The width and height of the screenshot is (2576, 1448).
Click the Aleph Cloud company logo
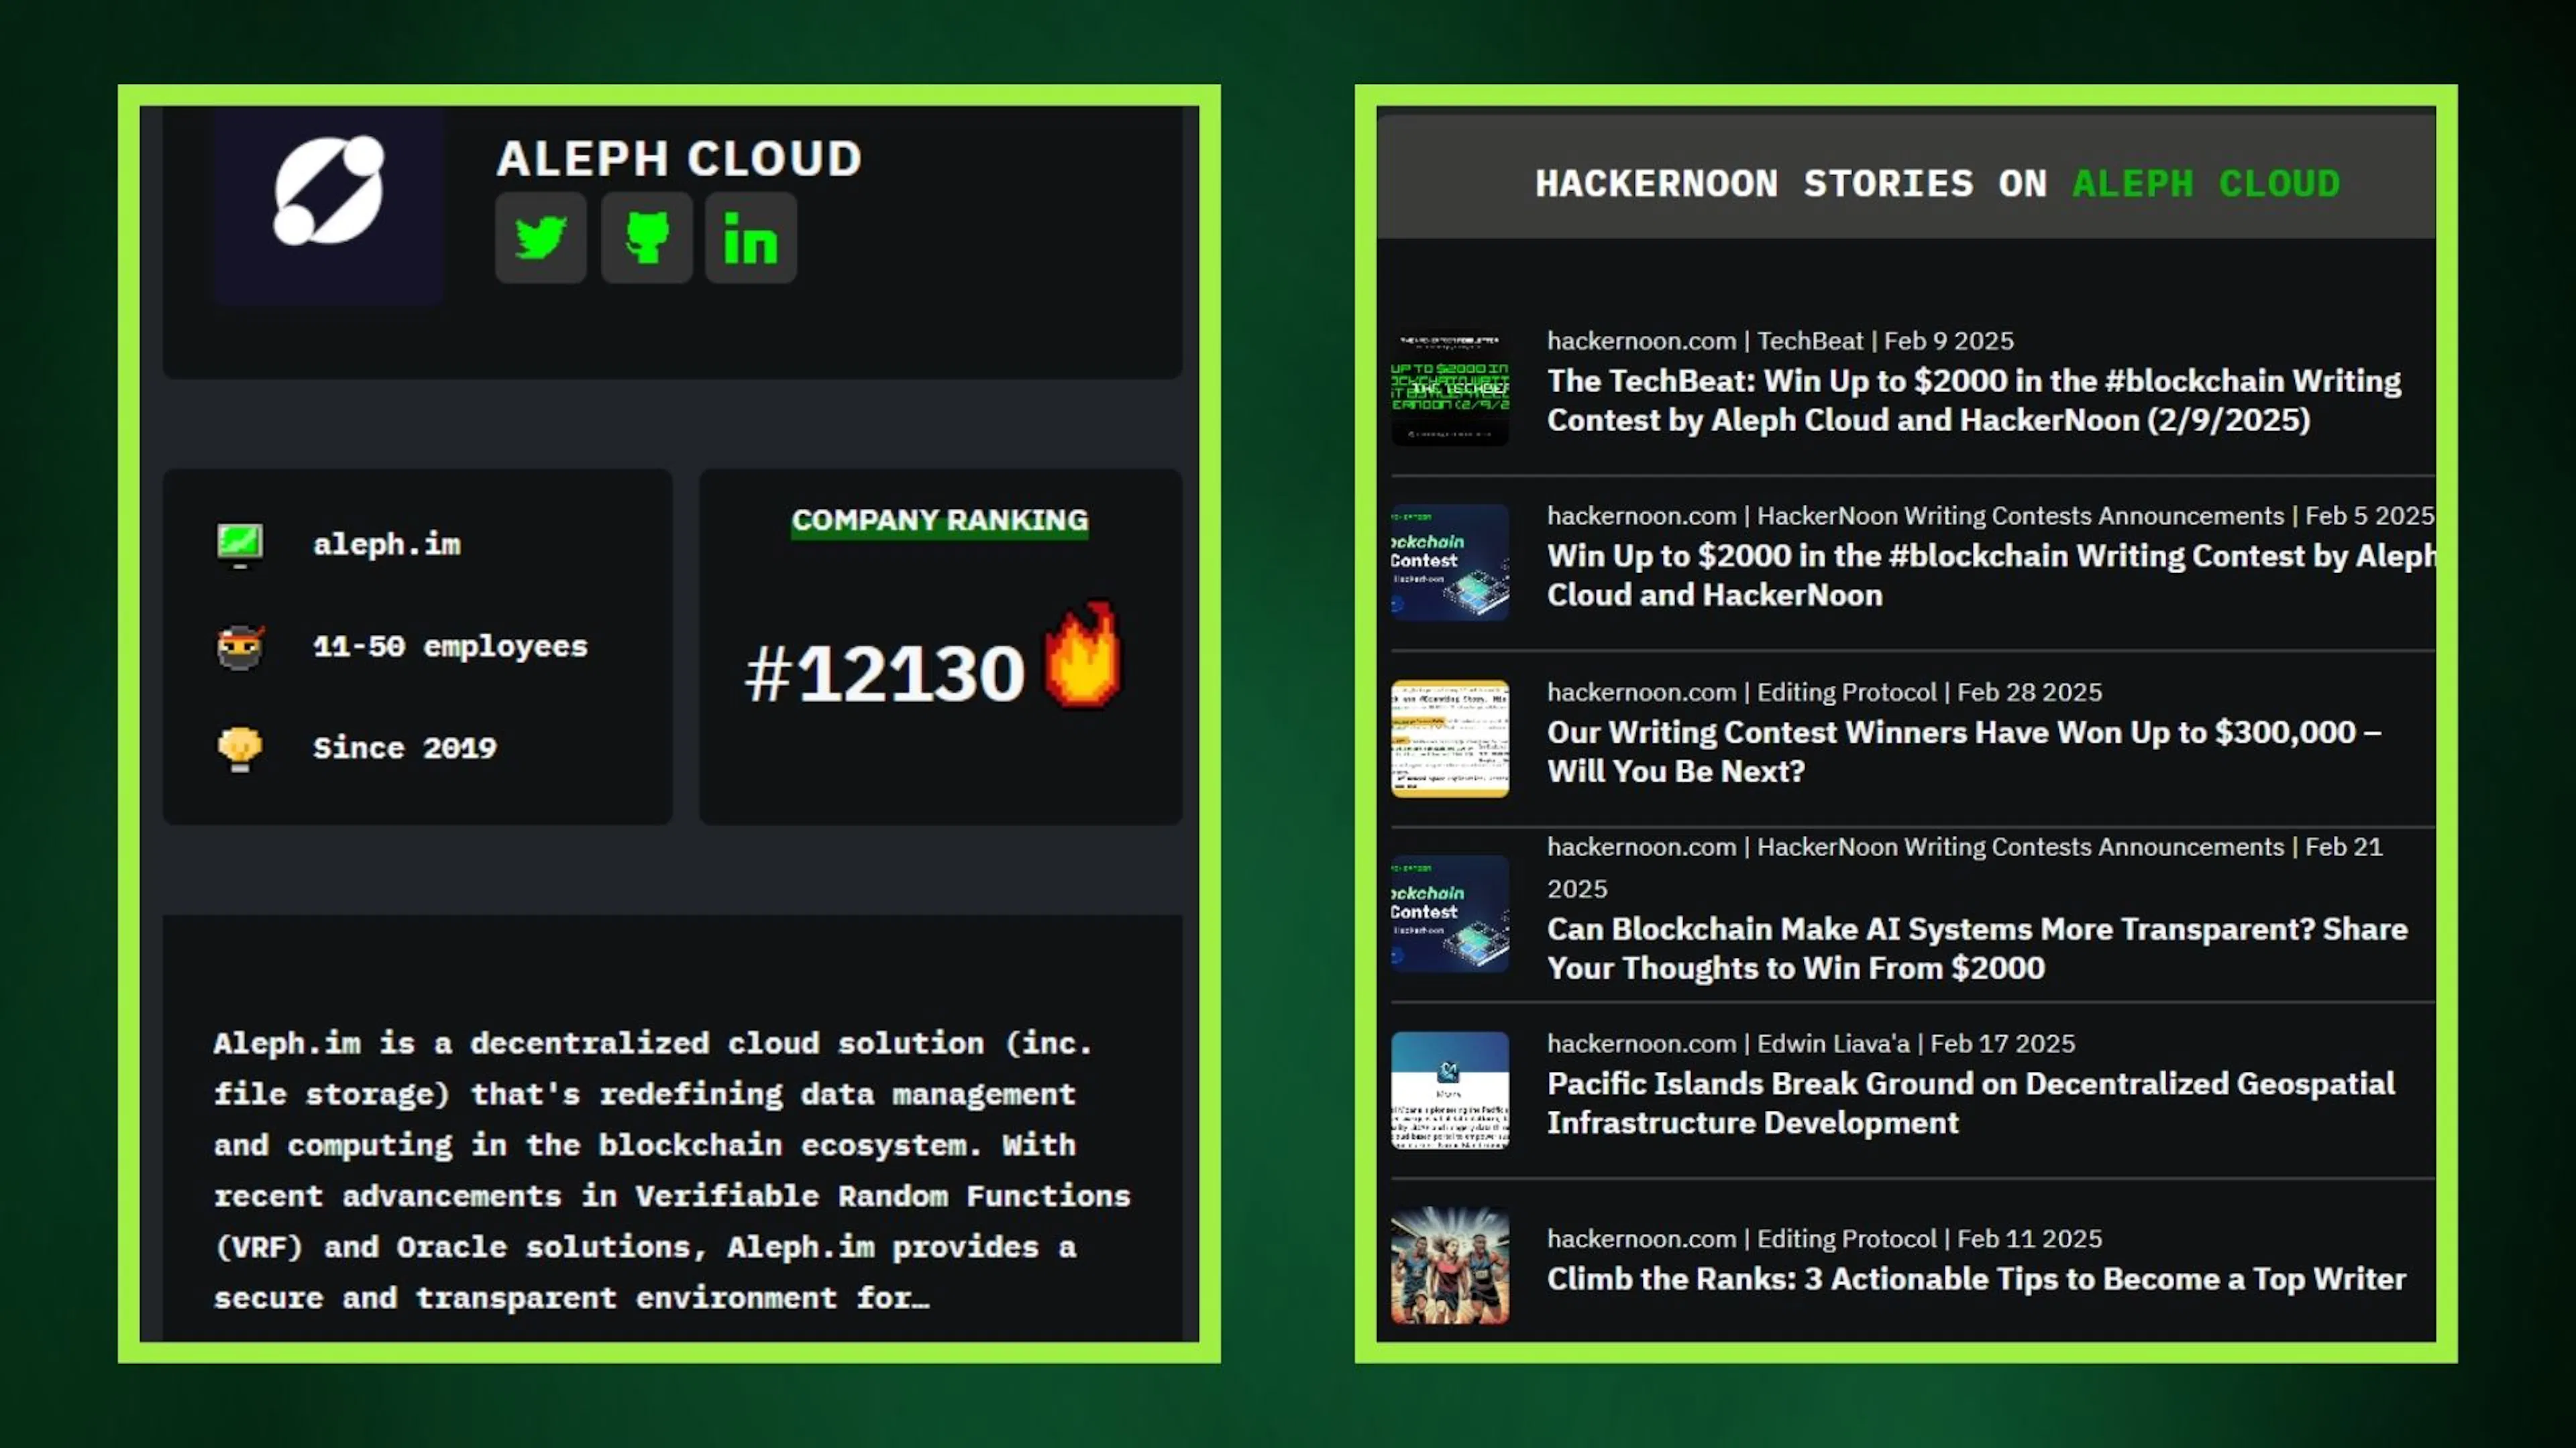click(328, 192)
